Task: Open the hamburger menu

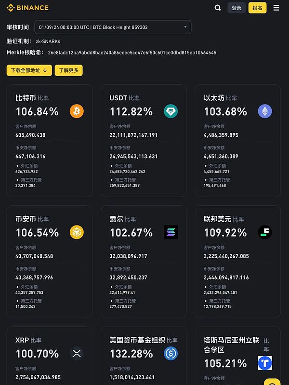Action: [276, 8]
